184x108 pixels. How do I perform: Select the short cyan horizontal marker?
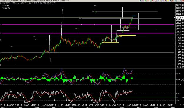(x=134, y=16)
